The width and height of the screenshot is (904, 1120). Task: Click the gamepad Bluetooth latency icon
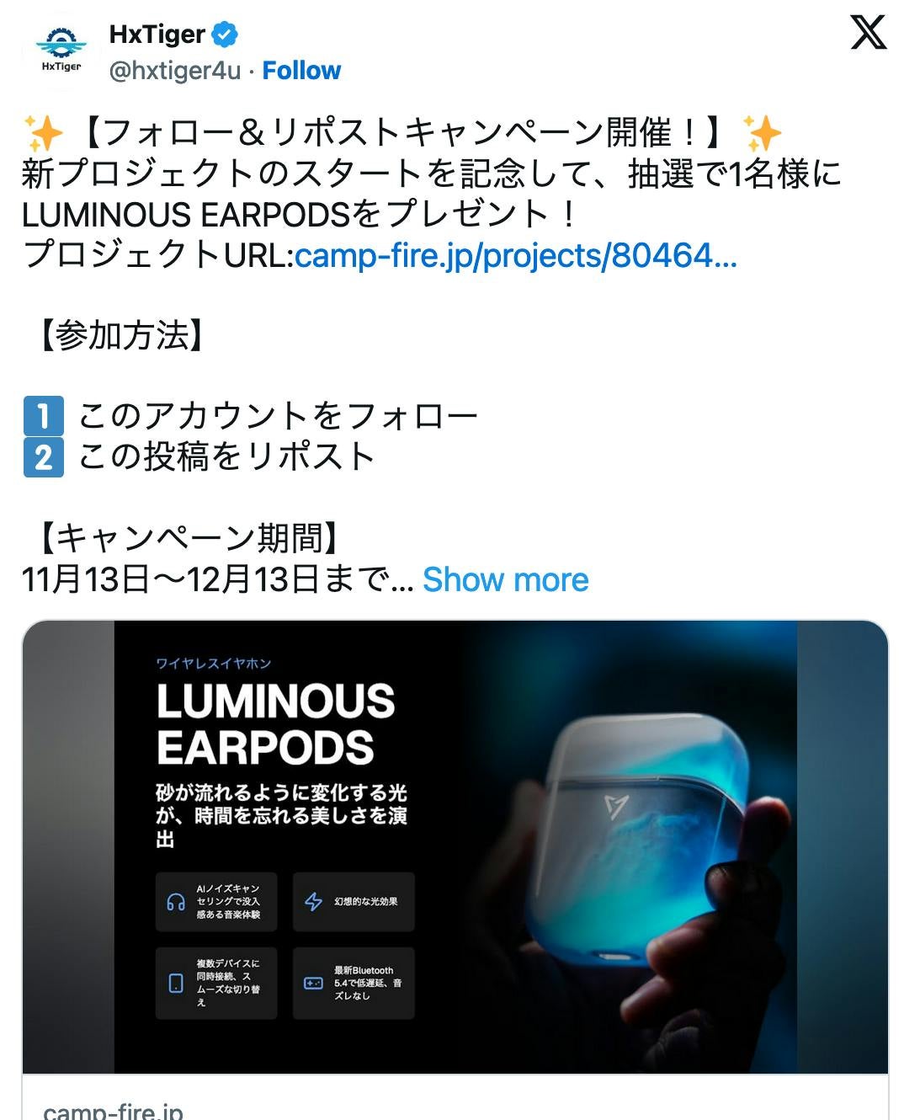click(x=313, y=983)
